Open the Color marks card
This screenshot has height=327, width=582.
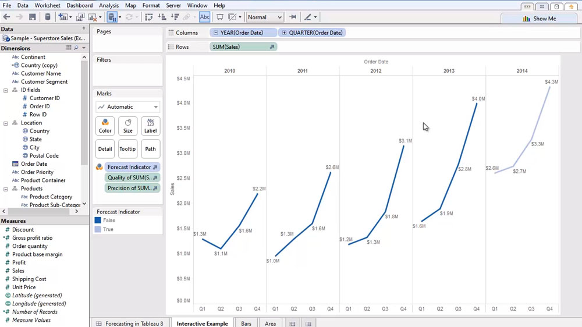pos(105,126)
